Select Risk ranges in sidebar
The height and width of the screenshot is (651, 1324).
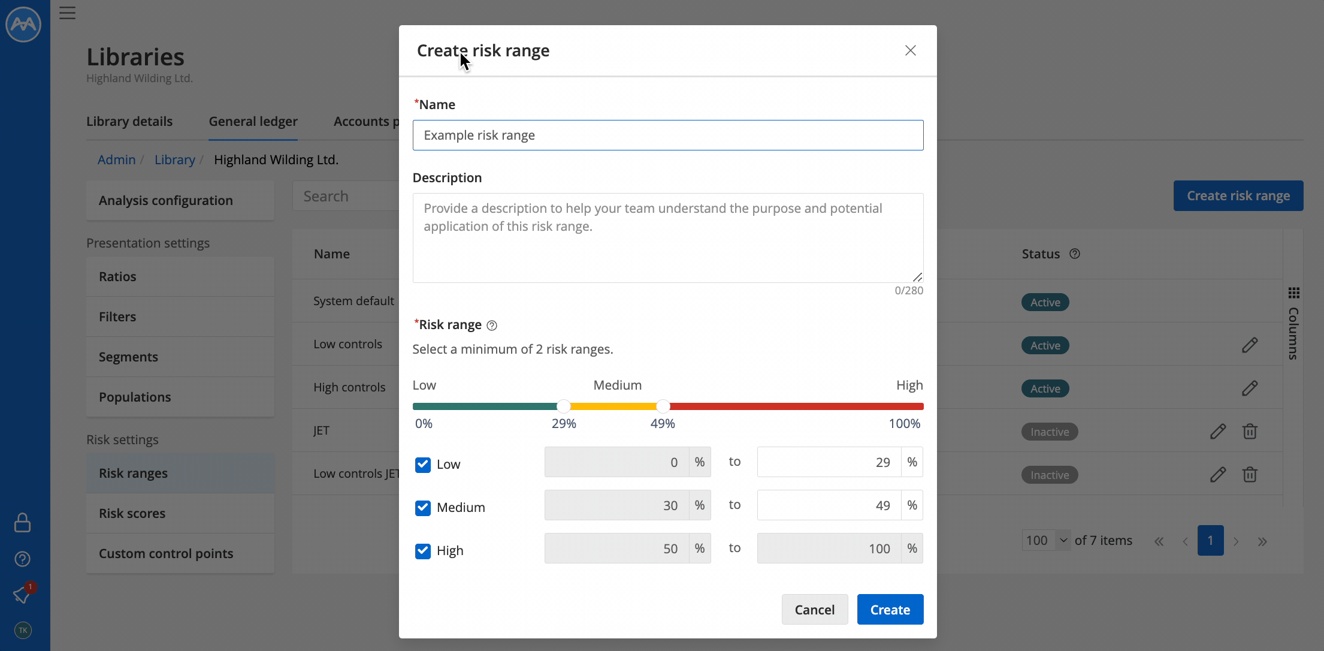click(x=180, y=473)
